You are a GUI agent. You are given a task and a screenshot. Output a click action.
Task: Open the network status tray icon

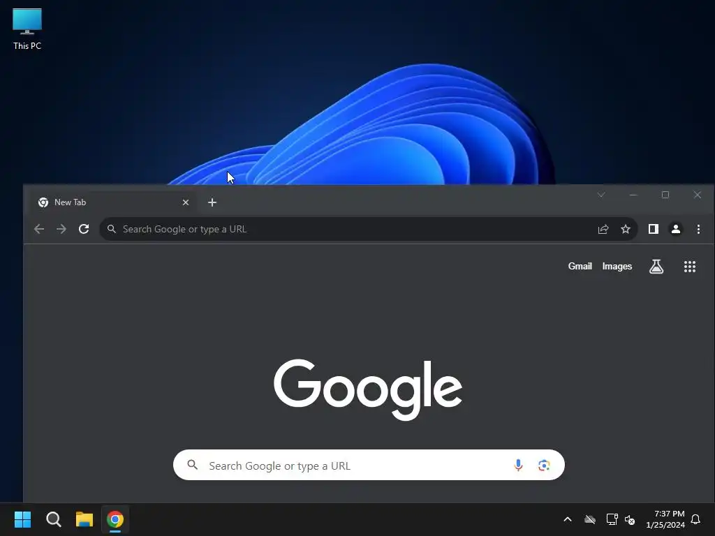pyautogui.click(x=612, y=519)
